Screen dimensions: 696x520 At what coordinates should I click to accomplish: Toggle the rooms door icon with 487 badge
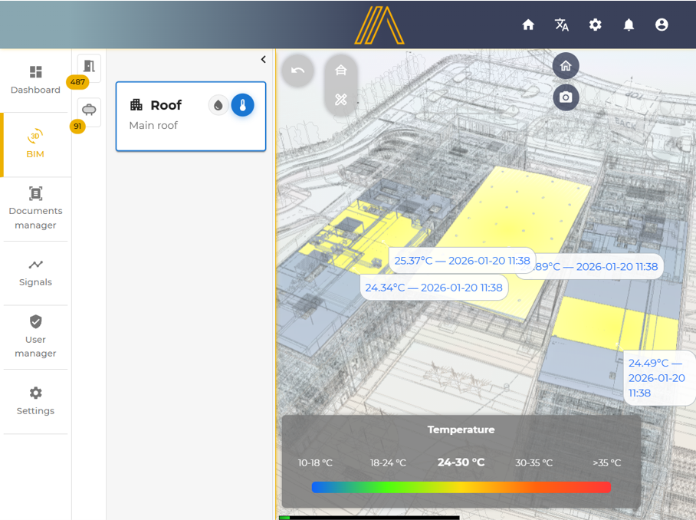pyautogui.click(x=89, y=67)
